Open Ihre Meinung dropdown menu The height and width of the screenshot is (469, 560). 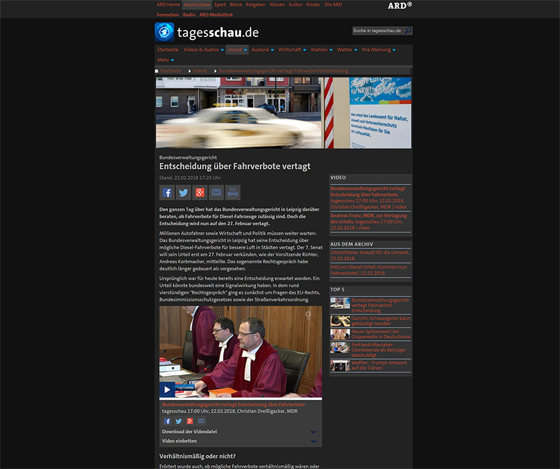coord(378,49)
